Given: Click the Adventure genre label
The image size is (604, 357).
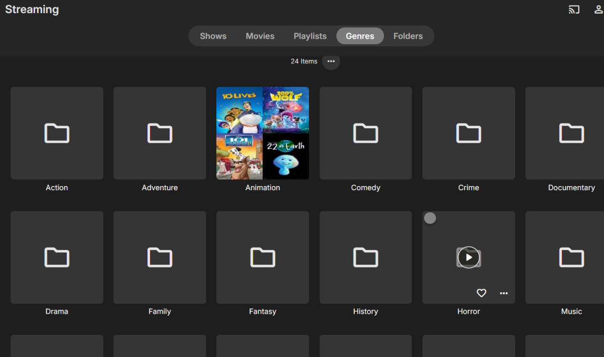Looking at the screenshot, I should pos(160,188).
